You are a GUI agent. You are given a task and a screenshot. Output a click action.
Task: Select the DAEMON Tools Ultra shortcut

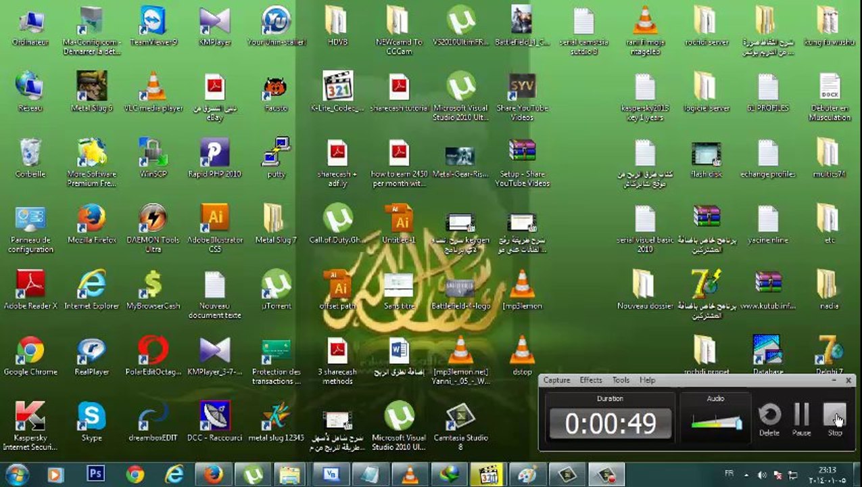(153, 229)
